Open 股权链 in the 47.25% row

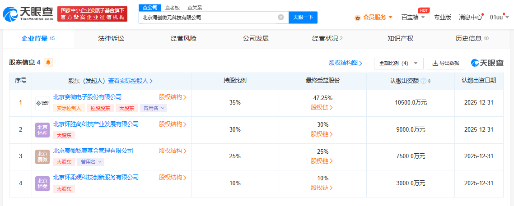[x=322, y=108]
